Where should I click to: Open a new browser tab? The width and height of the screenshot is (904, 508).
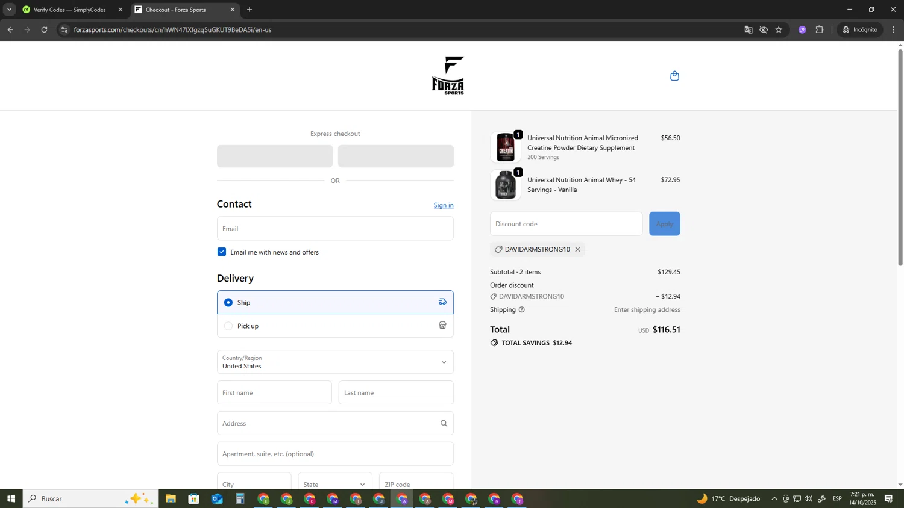click(250, 10)
